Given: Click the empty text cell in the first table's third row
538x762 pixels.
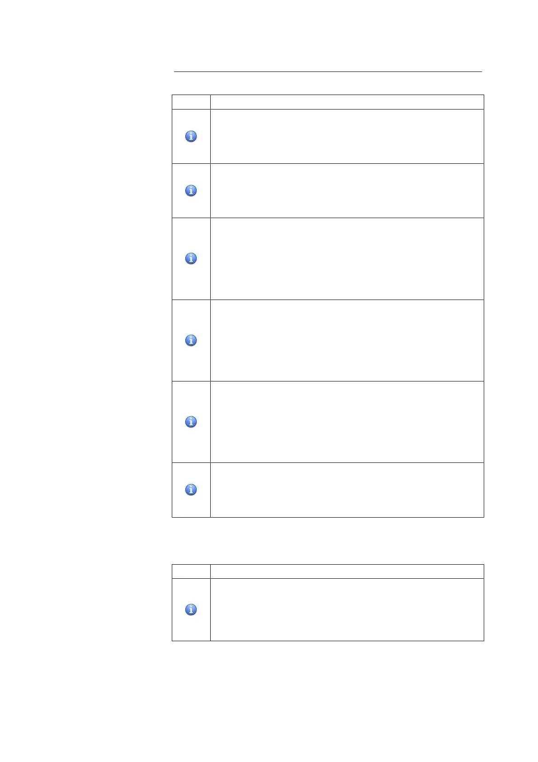Looking at the screenshot, I should click(x=347, y=258).
